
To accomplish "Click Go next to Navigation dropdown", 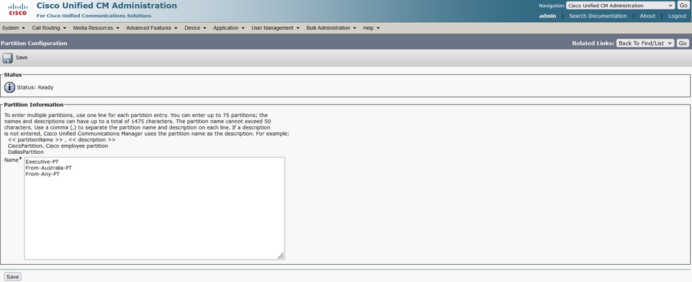I will [x=683, y=6].
